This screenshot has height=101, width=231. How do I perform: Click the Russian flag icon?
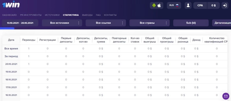pos(177,5)
